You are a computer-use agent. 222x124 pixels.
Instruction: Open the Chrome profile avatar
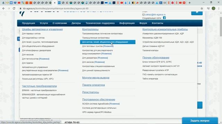tap(214, 8)
